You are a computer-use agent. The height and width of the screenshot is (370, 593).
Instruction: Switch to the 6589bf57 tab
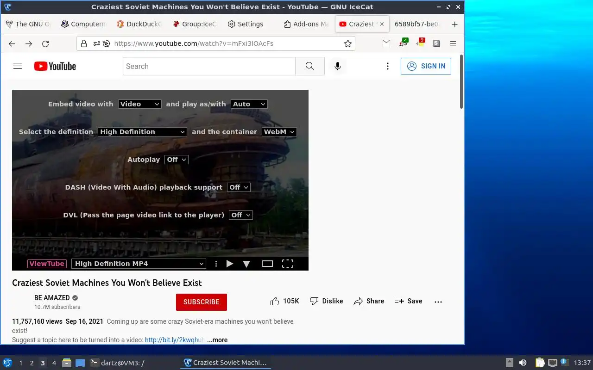click(417, 24)
